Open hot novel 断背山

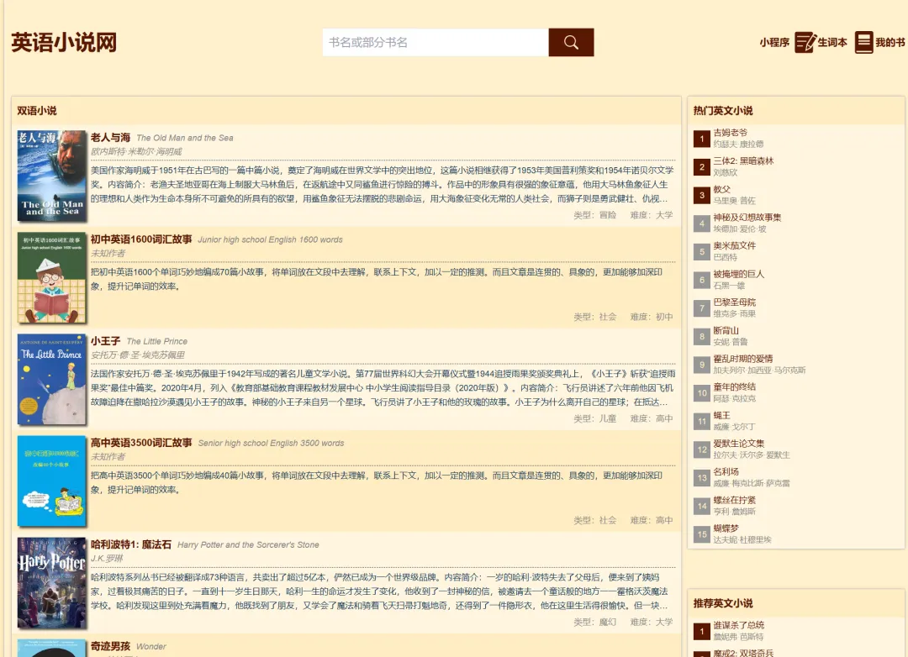tap(726, 330)
